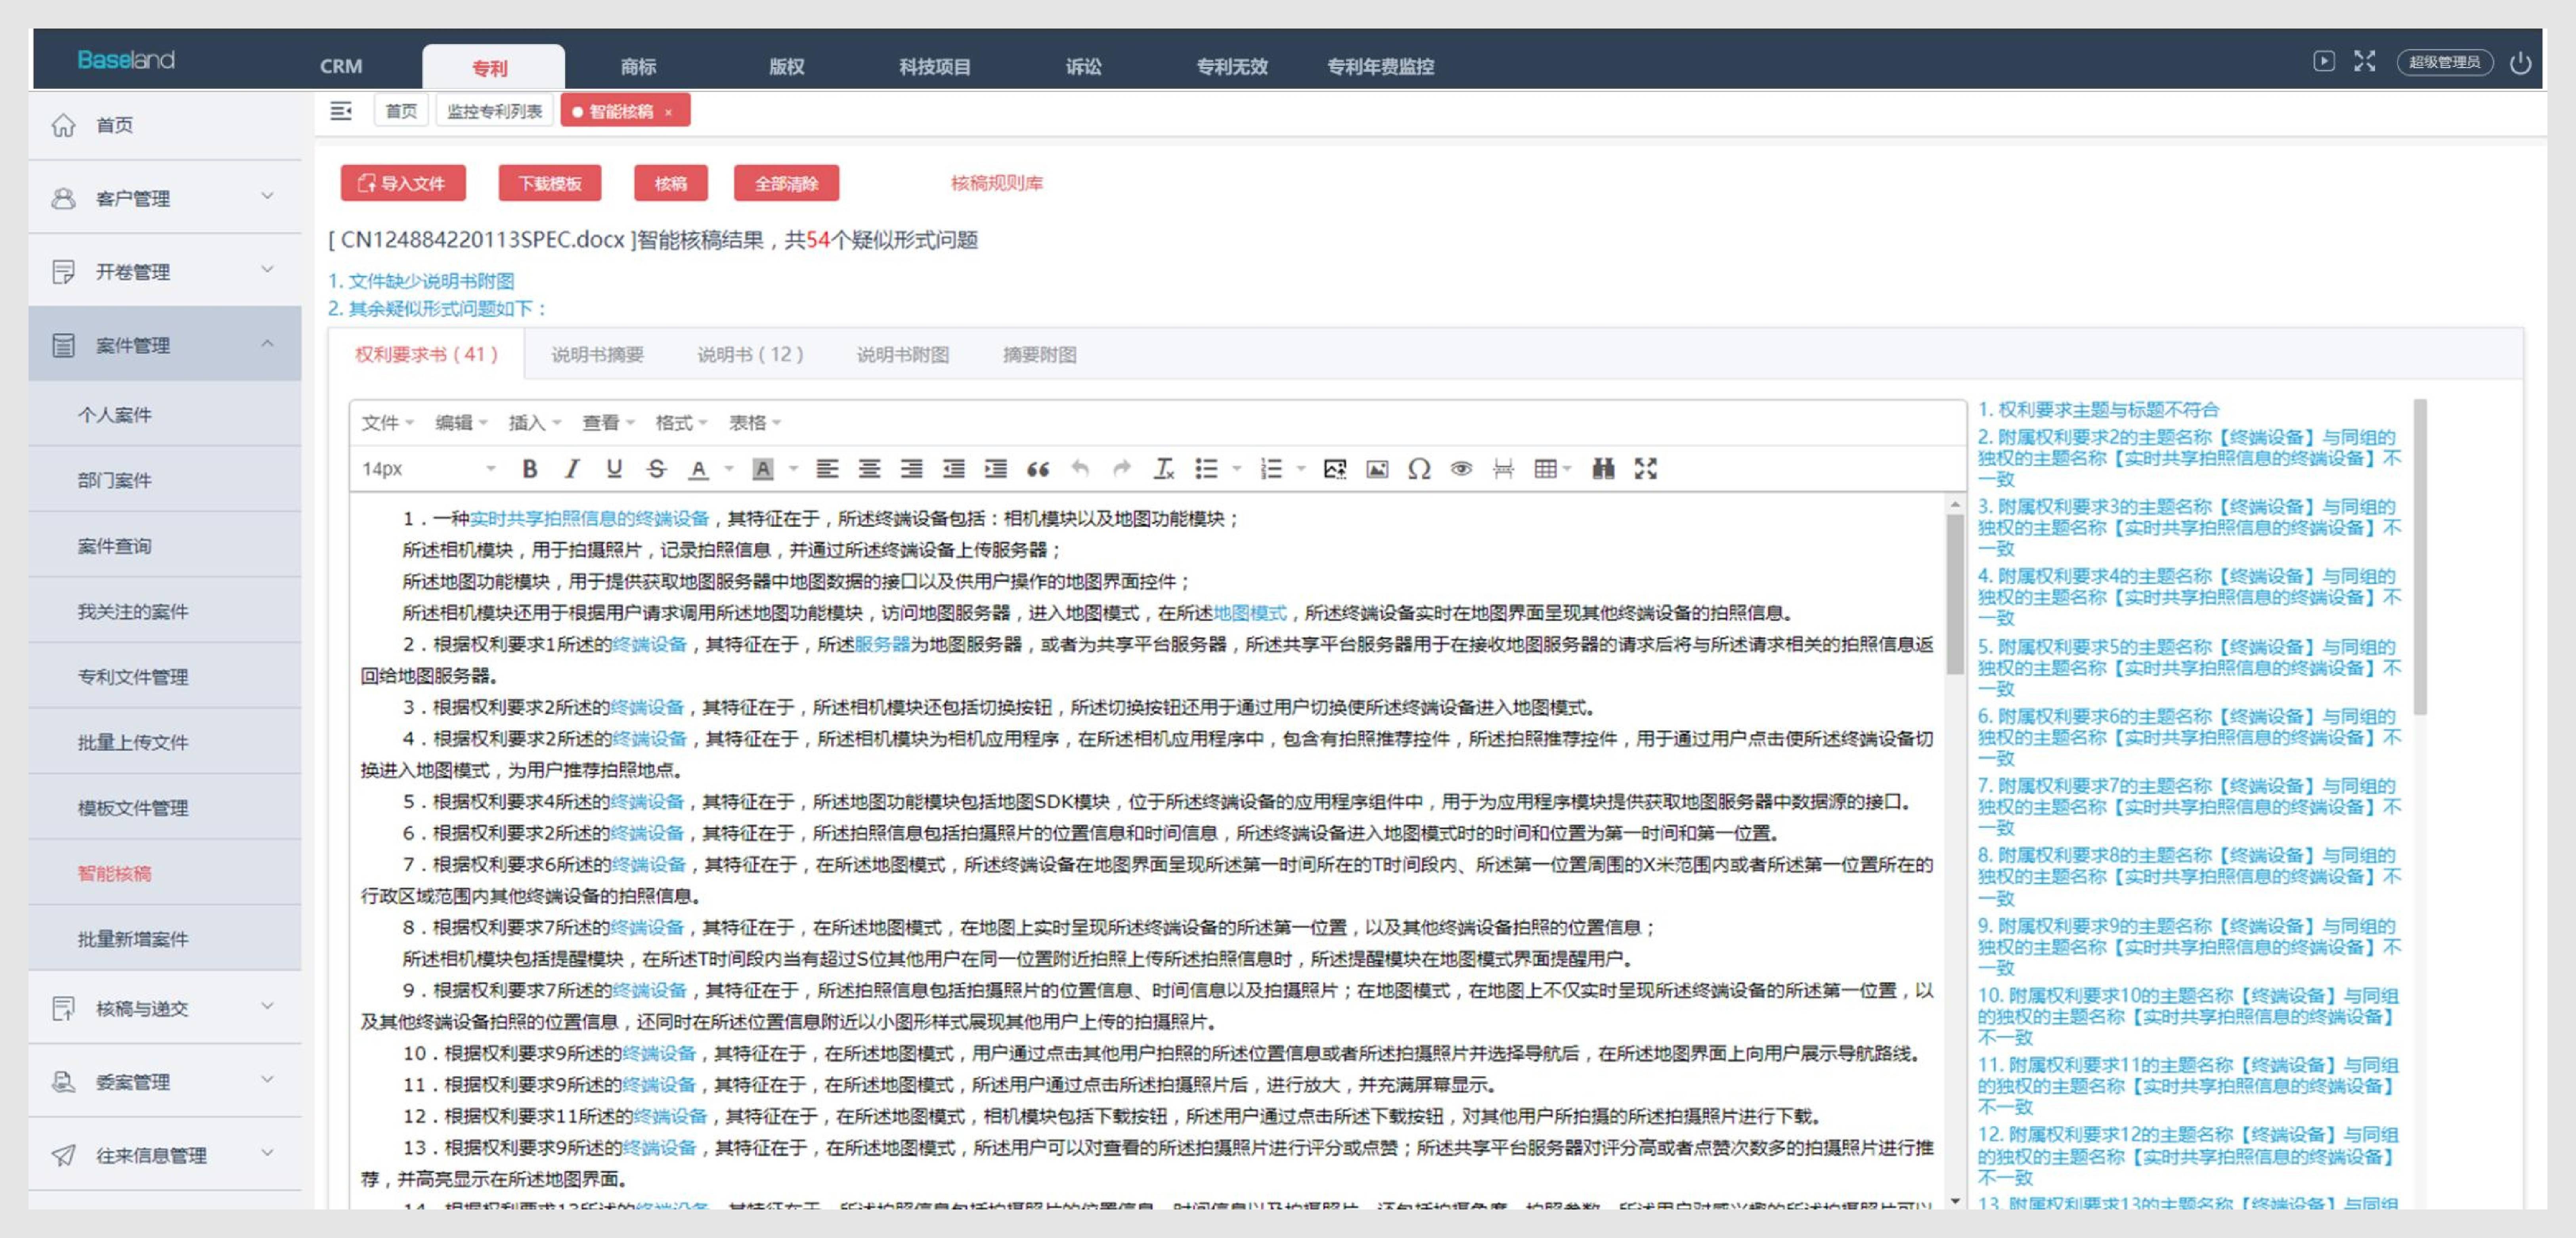2576x1238 pixels.
Task: Click the 导入文件 button
Action: tap(403, 183)
